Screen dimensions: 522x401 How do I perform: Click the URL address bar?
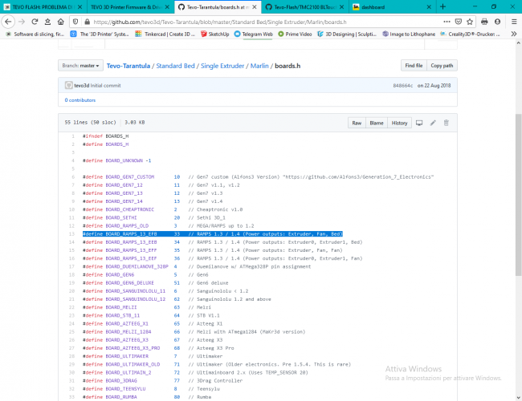(241, 22)
